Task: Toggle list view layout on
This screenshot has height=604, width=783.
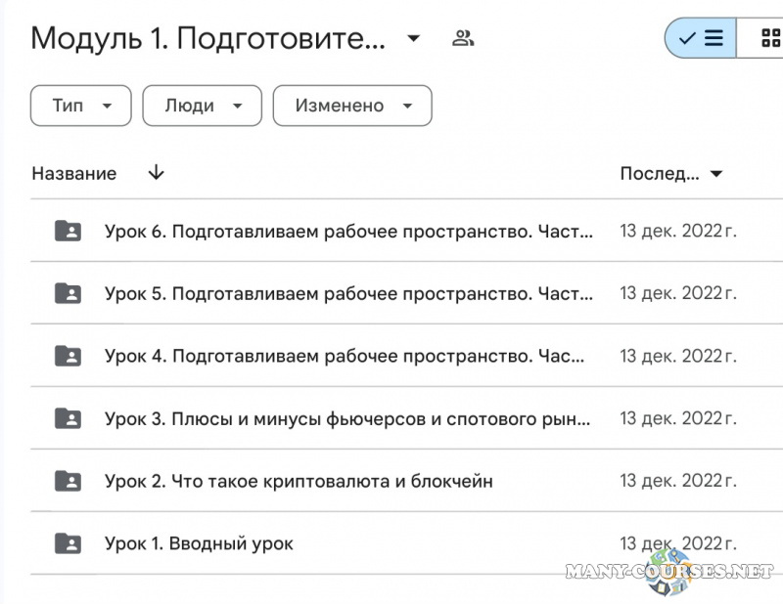Action: pos(702,37)
